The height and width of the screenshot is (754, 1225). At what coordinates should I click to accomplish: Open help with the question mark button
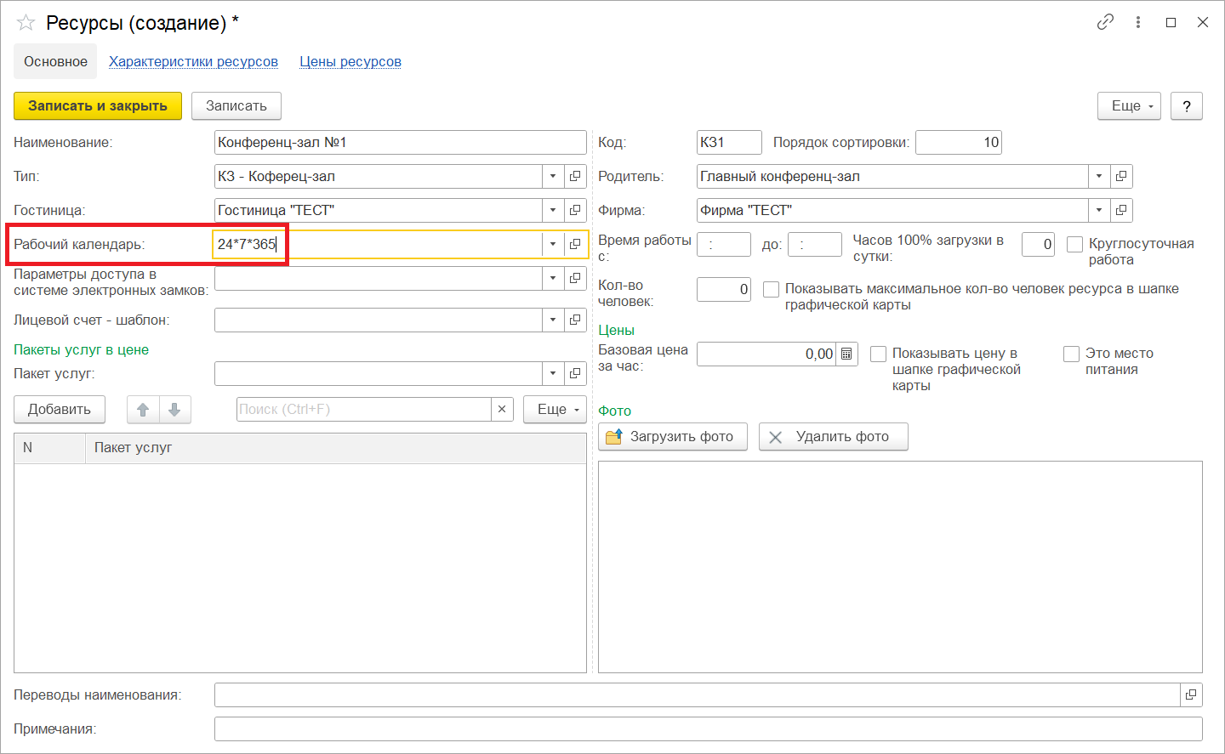pos(1187,106)
